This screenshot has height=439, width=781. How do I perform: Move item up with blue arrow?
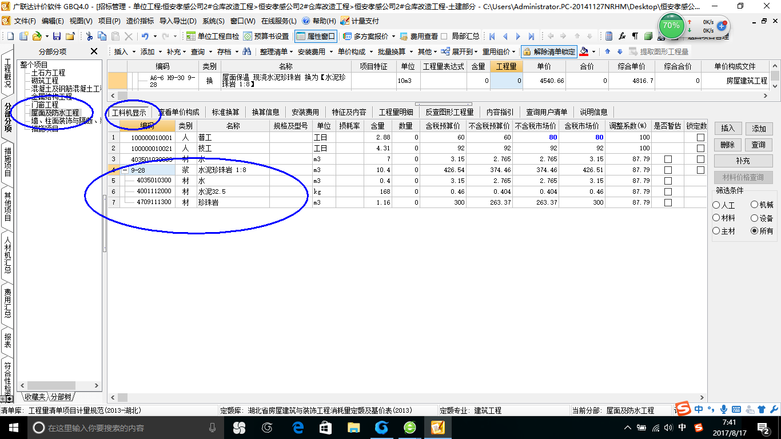coord(607,51)
